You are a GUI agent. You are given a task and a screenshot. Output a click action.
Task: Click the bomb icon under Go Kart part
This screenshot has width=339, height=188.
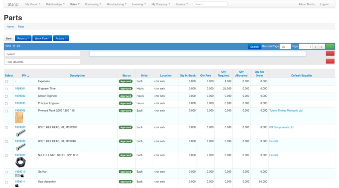(x=22, y=176)
